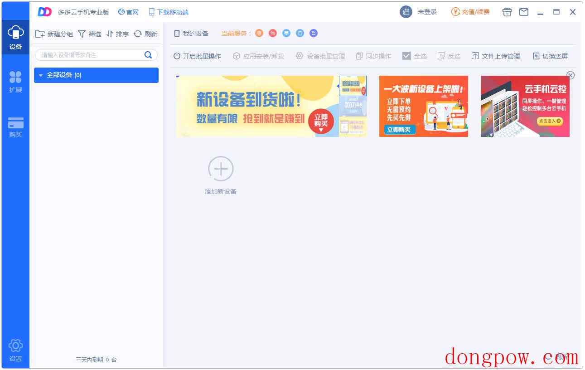Click 同步操作 sync operation
Screen dimensions: 585x370
tap(374, 56)
